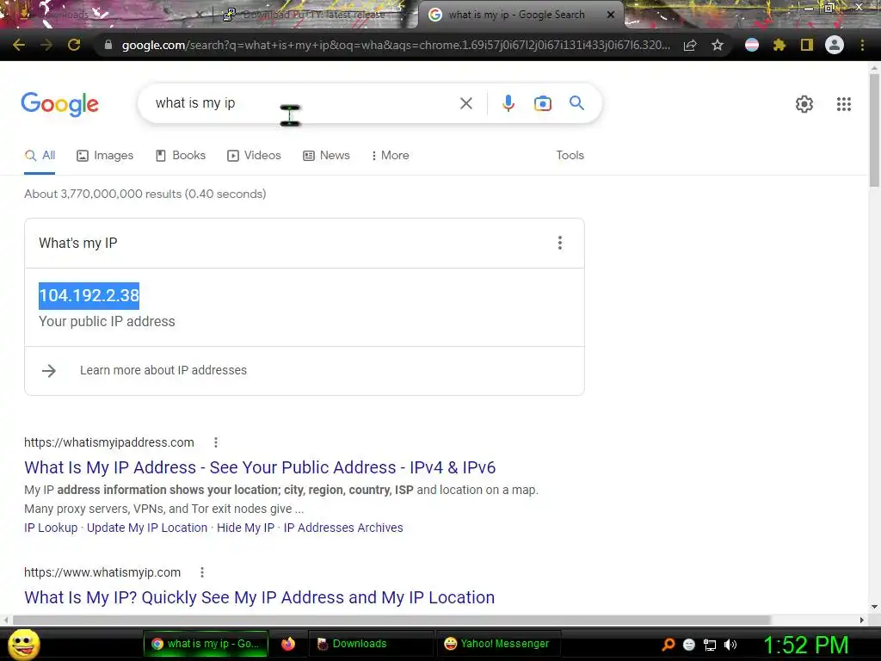Image resolution: width=881 pixels, height=661 pixels.
Task: Switch to Books results
Action: click(181, 155)
